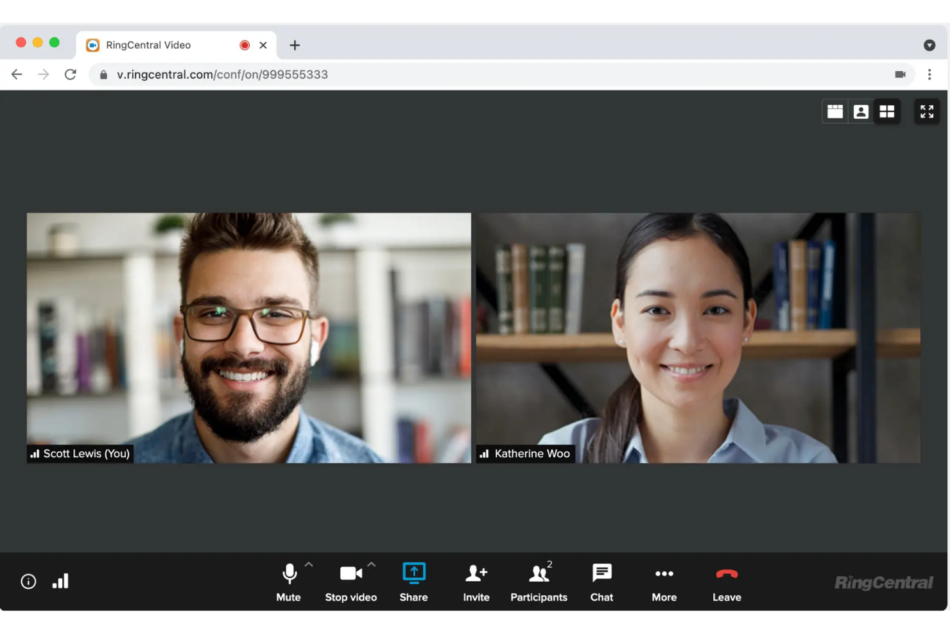Open audio options chevron next to Mute
Screen dimensions: 950x633
[x=309, y=565]
